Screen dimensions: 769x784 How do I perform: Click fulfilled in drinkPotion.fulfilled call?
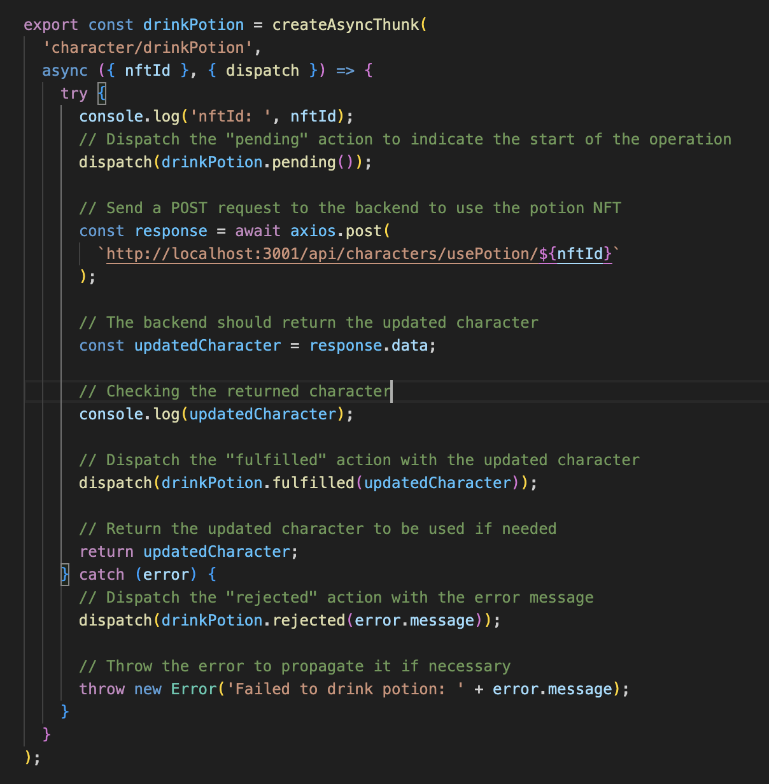[313, 483]
